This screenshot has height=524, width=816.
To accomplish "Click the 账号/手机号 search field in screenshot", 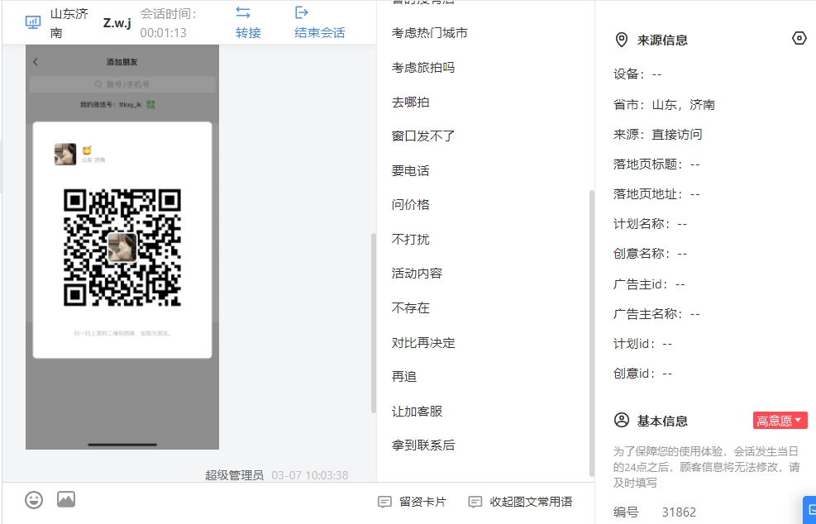I will [122, 84].
